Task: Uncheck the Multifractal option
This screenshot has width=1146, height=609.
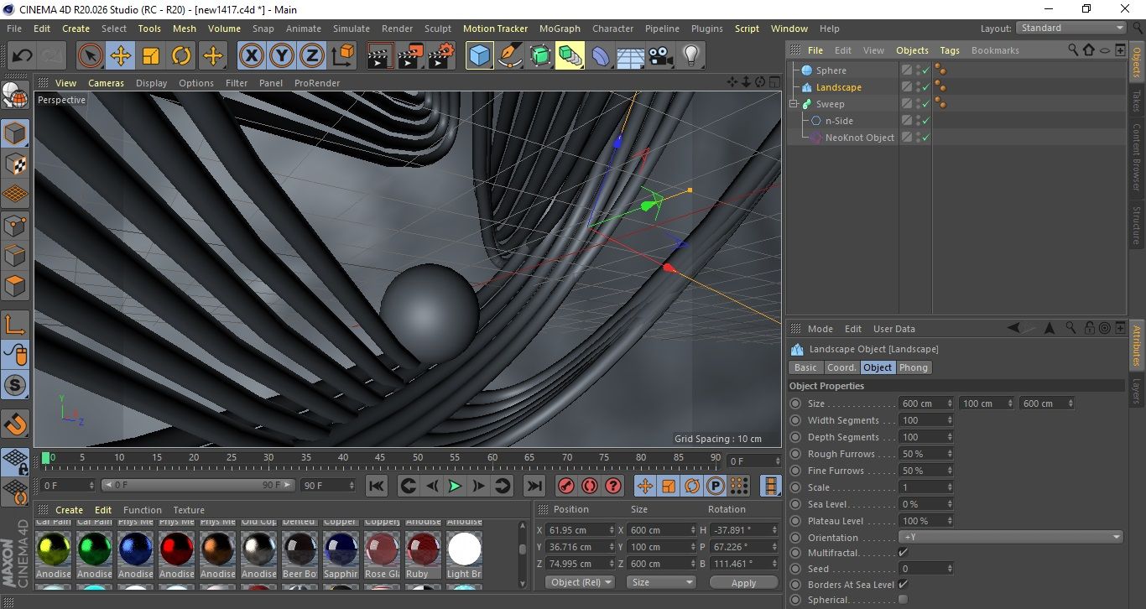Action: coord(903,553)
